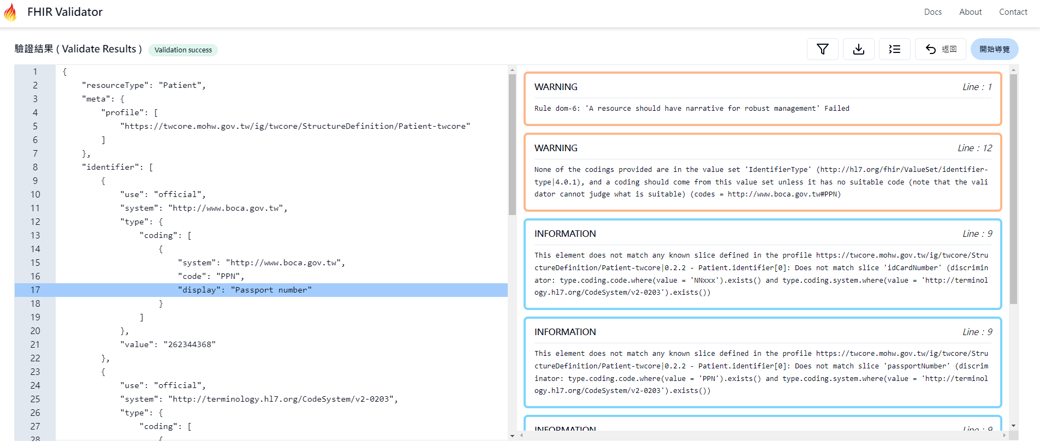Screen dimensions: 1040x447
Task: Click line number 17 in the gutter
Action: pyautogui.click(x=35, y=290)
